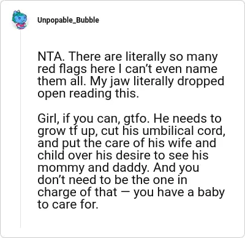Viewport: 245px width, 238px height.
Task: Click the line 'open reading this.'
Action: click(88, 94)
